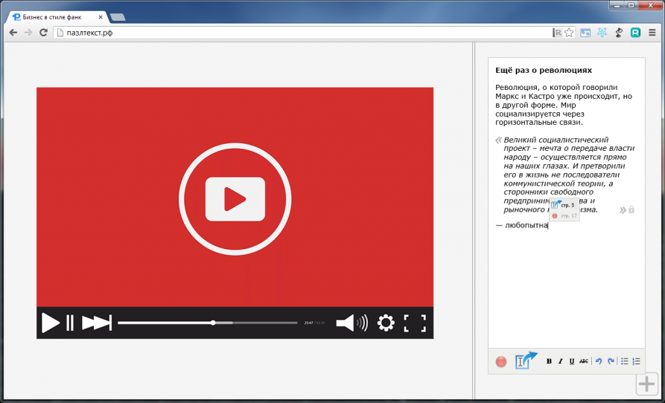The height and width of the screenshot is (403, 665).
Task: Toggle underline formatting
Action: click(572, 361)
